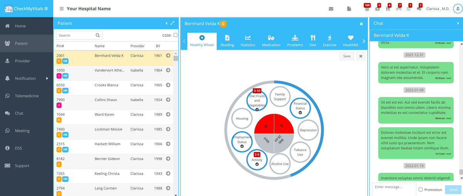Expand the Patient panel to fullscreen
This screenshot has height=196, width=463.
pyautogui.click(x=172, y=23)
